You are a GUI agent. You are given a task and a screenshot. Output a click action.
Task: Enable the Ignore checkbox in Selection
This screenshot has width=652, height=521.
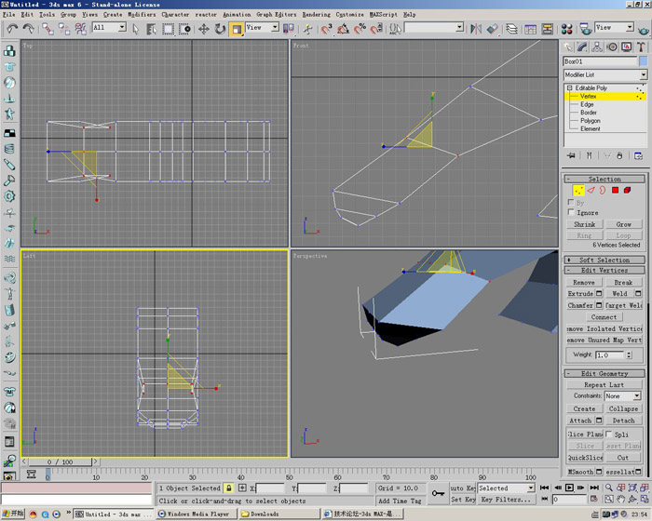[x=572, y=213]
